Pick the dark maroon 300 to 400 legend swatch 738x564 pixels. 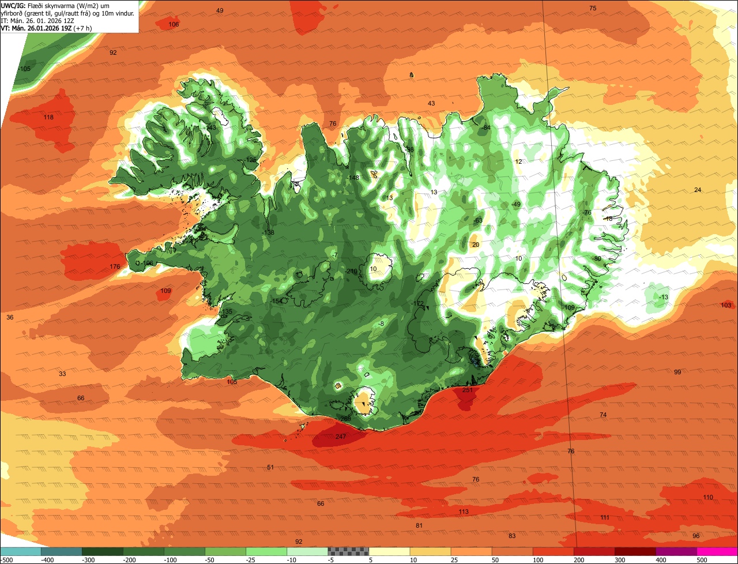[635, 551]
